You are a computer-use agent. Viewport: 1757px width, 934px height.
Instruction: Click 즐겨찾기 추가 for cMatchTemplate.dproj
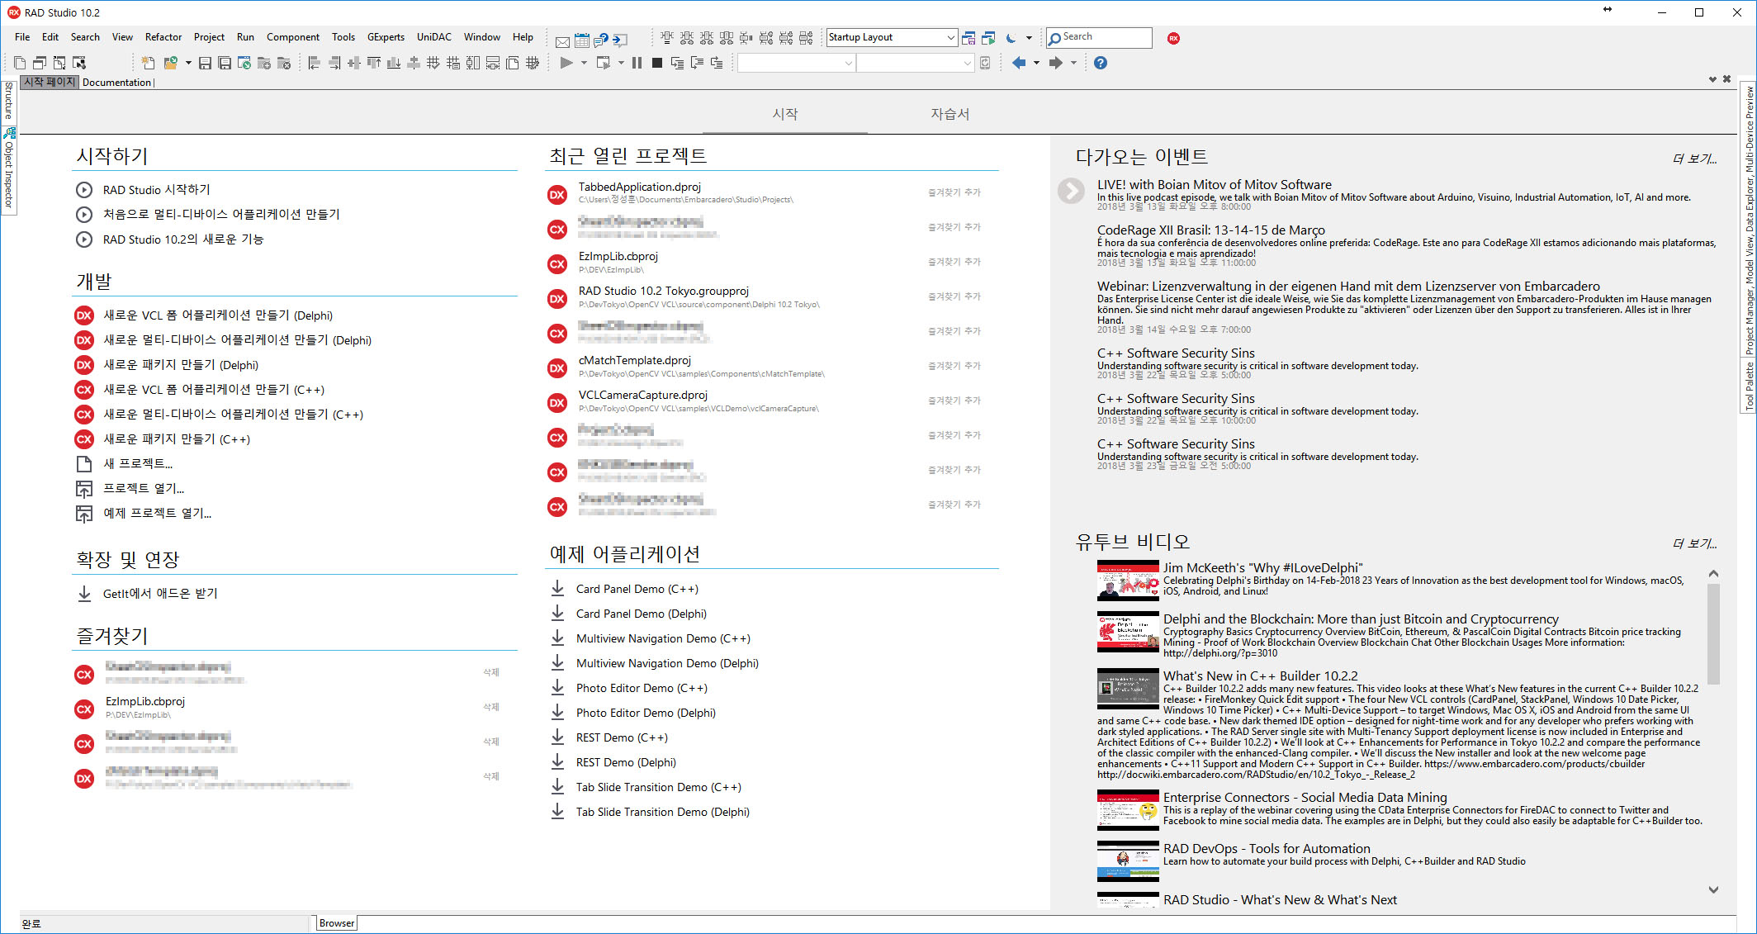click(954, 366)
